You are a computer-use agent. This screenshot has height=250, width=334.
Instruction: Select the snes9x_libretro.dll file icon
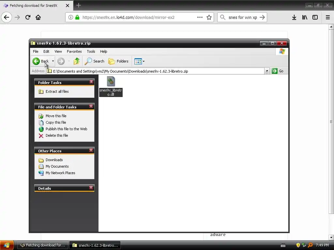pyautogui.click(x=111, y=81)
